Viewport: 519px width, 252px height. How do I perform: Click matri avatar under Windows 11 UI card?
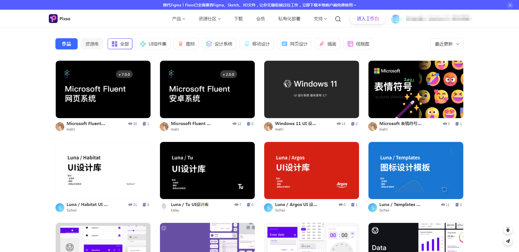point(268,127)
